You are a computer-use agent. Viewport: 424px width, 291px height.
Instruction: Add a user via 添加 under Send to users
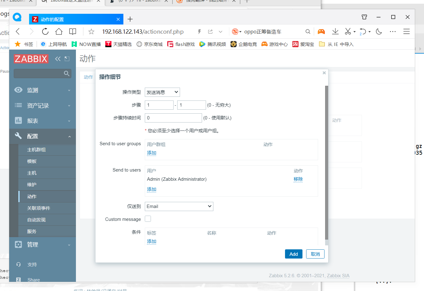pos(152,189)
